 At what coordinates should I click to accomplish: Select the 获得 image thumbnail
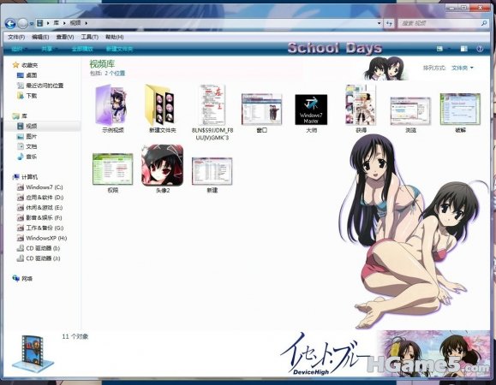[x=361, y=109]
